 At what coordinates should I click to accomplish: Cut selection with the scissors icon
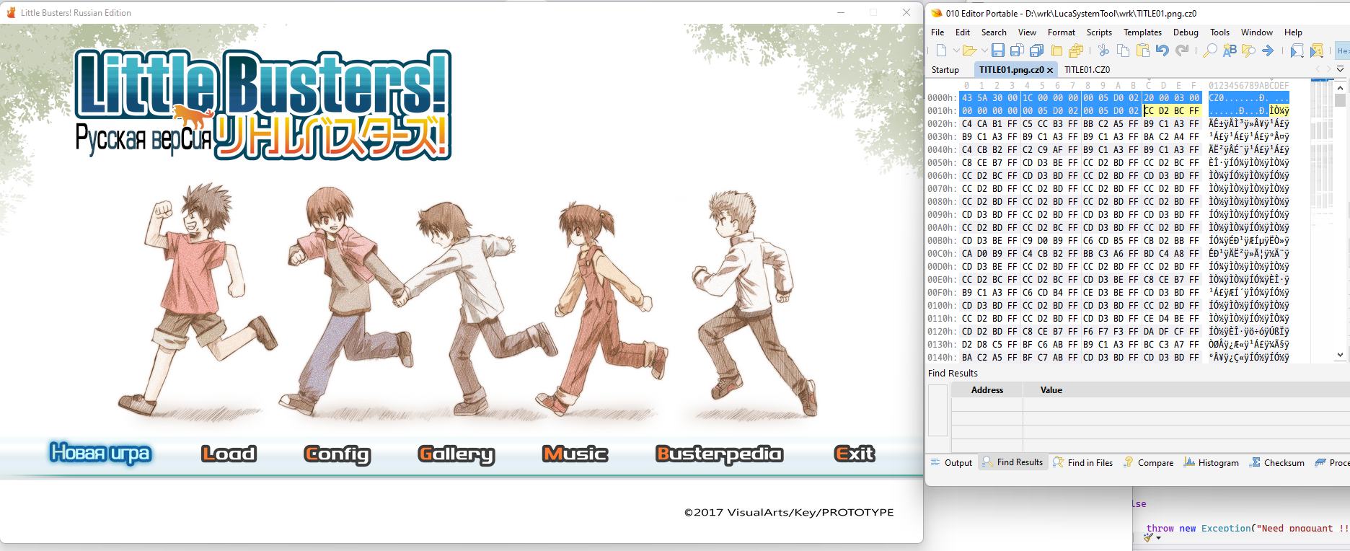click(1103, 50)
